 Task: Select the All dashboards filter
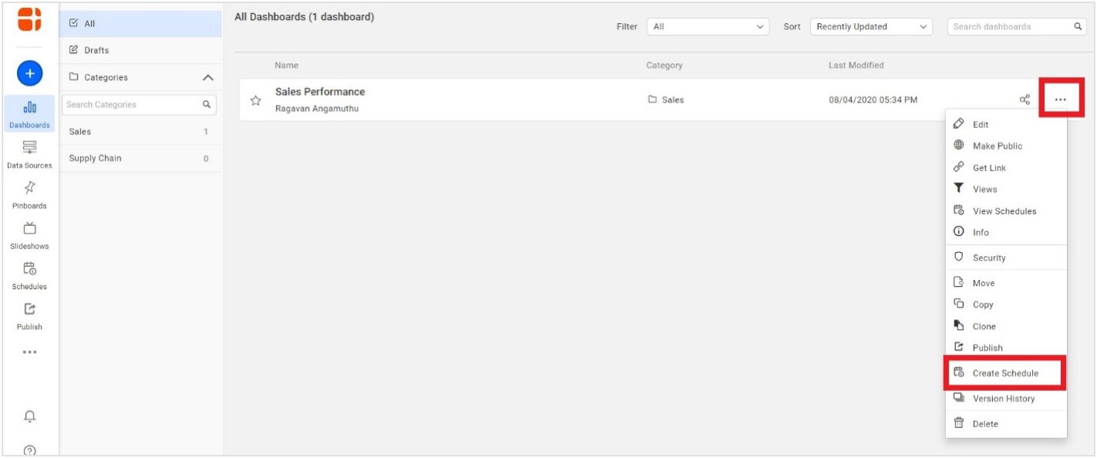[87, 23]
